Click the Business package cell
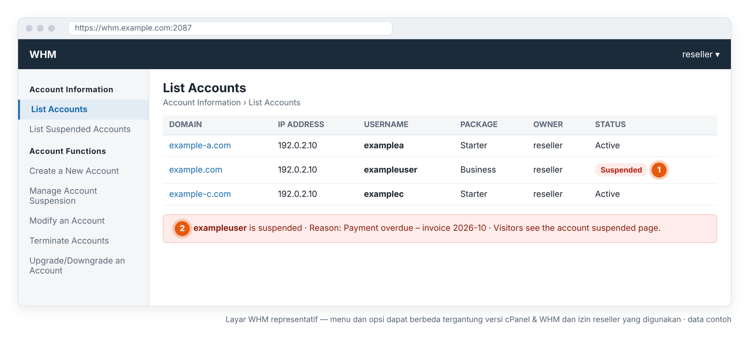The height and width of the screenshot is (342, 749). [478, 170]
